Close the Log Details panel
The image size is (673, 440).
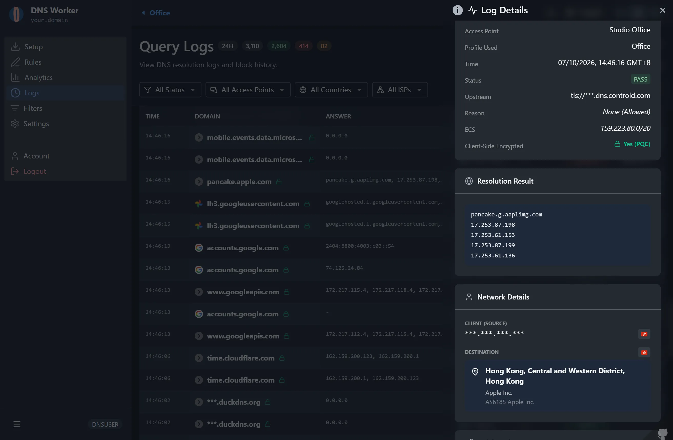click(662, 10)
